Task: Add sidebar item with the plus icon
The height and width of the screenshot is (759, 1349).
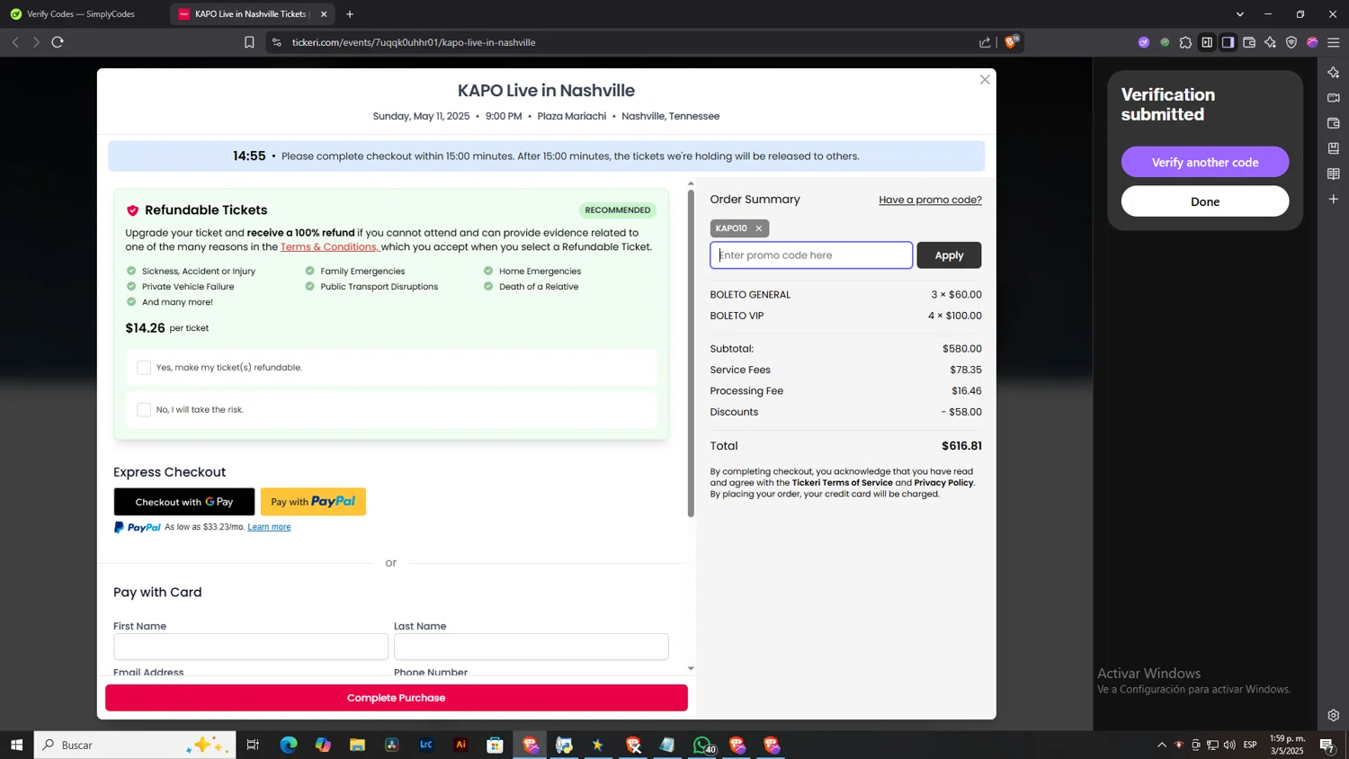Action: coord(1334,199)
